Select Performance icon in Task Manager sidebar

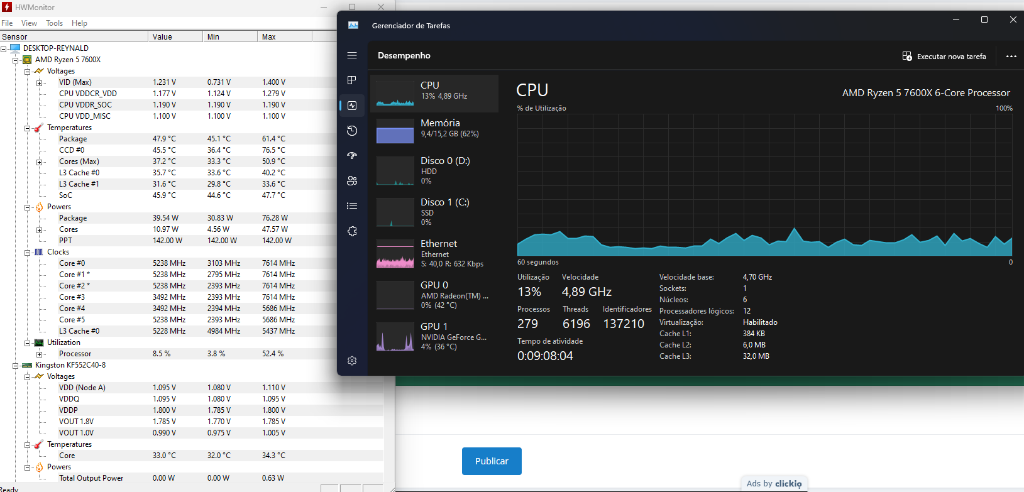352,106
